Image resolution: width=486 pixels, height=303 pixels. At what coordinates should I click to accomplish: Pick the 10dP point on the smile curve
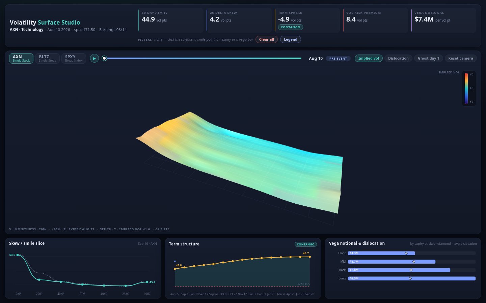[x=18, y=255]
